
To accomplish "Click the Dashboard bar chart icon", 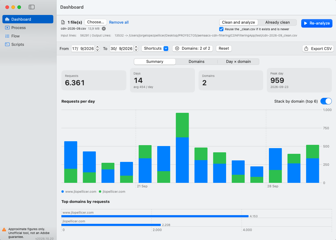I will coord(7,19).
